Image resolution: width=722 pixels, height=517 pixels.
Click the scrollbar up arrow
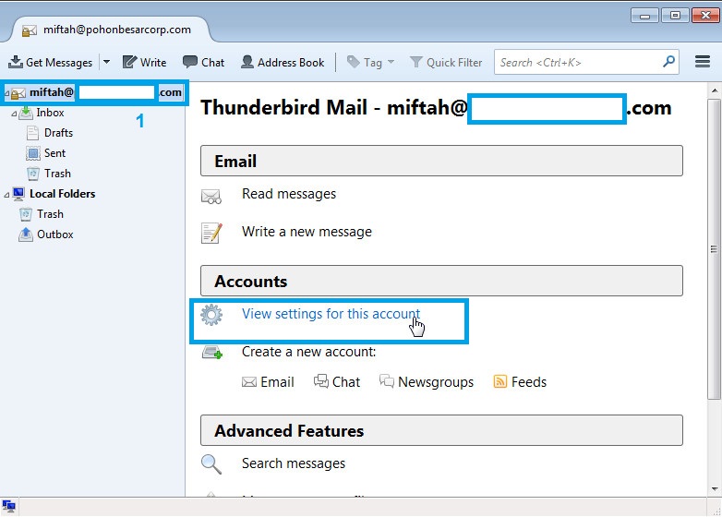[x=715, y=90]
